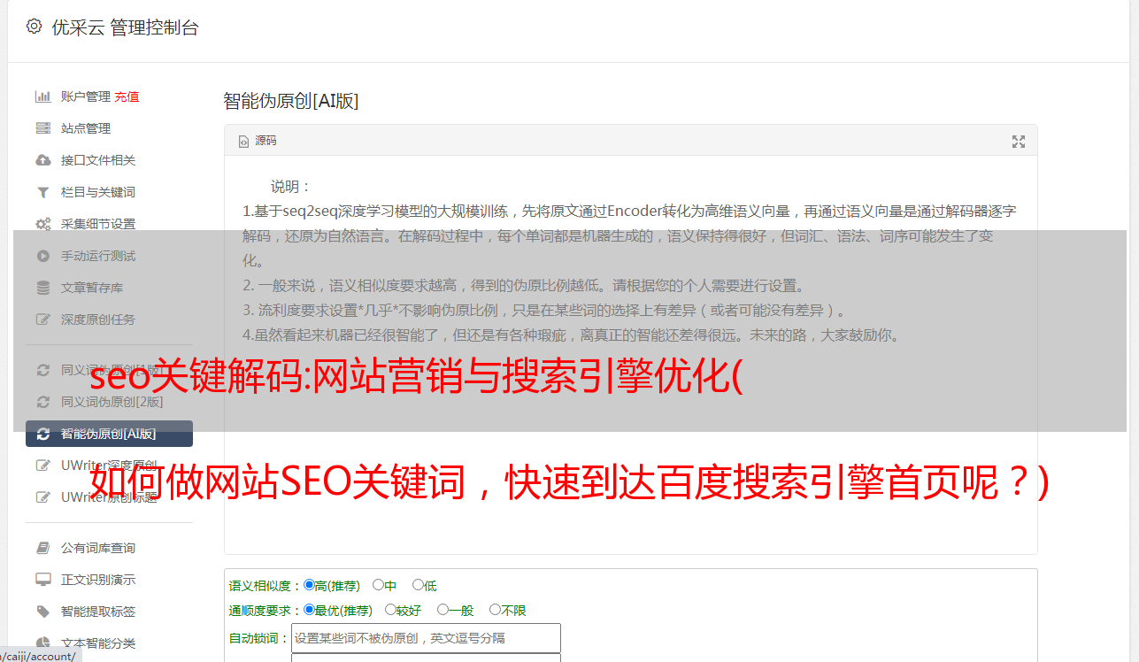The height and width of the screenshot is (662, 1139).
Task: Click the 自动锁词 input field
Action: [426, 638]
